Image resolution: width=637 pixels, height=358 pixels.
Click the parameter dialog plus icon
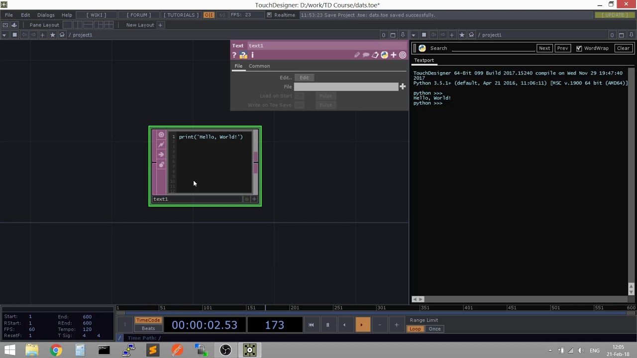click(394, 55)
